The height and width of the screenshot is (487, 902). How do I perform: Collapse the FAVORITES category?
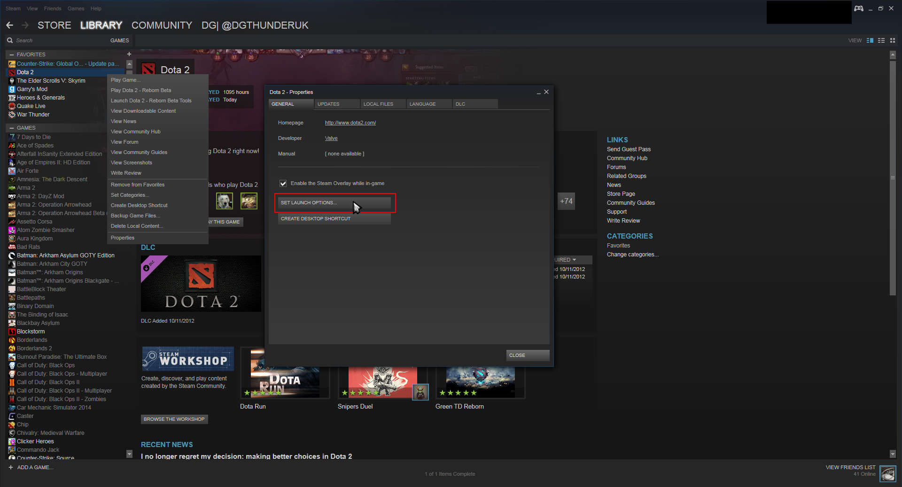12,54
